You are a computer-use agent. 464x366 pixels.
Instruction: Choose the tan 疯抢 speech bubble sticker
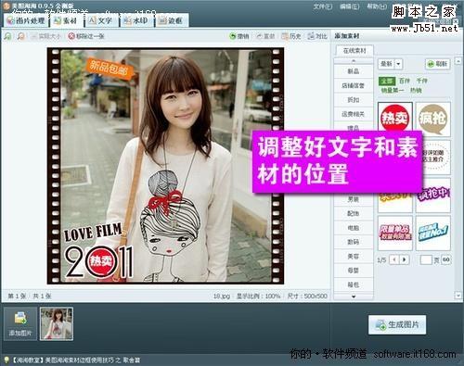[433, 119]
